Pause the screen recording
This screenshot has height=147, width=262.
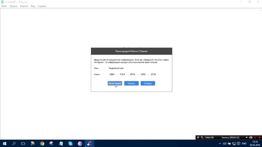(255, 138)
